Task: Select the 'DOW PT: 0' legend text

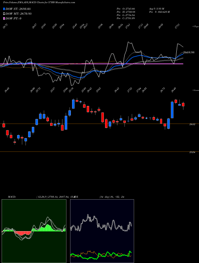Action: click(14, 18)
